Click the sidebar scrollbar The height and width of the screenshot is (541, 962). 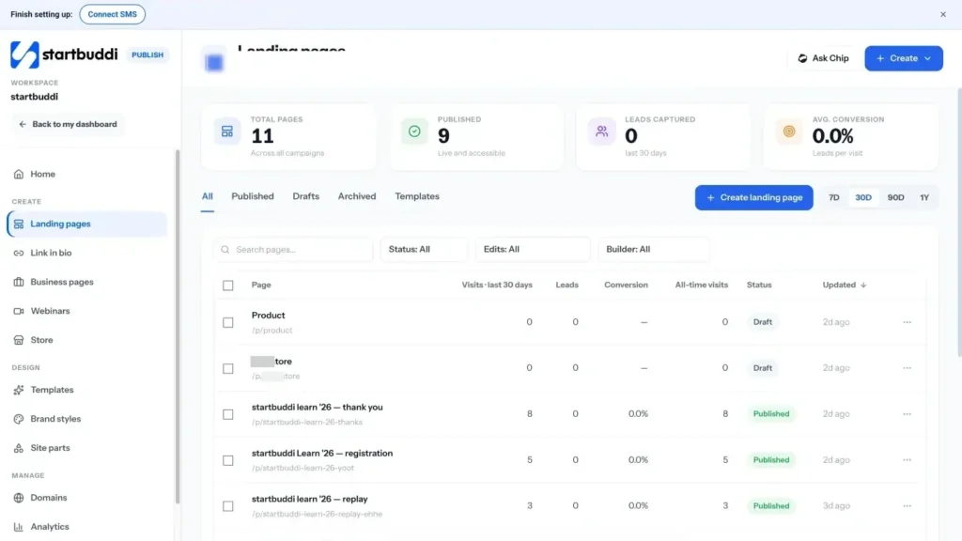coord(178,326)
